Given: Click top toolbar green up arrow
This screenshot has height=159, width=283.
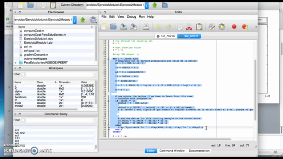Looking at the screenshot, I should point(155,5).
